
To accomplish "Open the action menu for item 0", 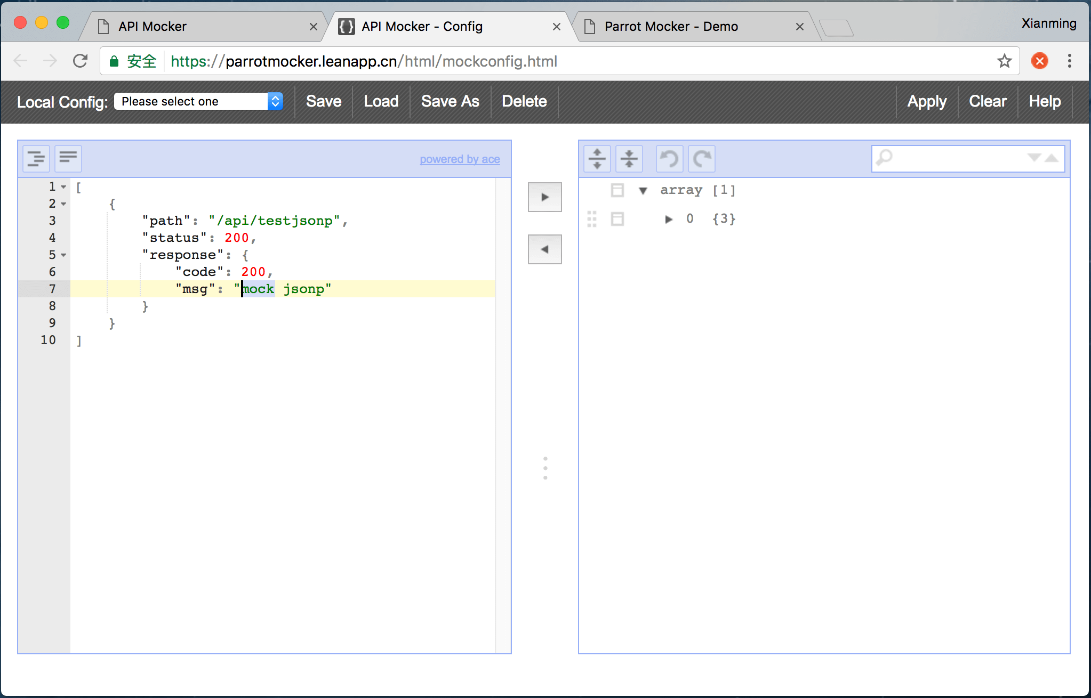I will (x=617, y=219).
